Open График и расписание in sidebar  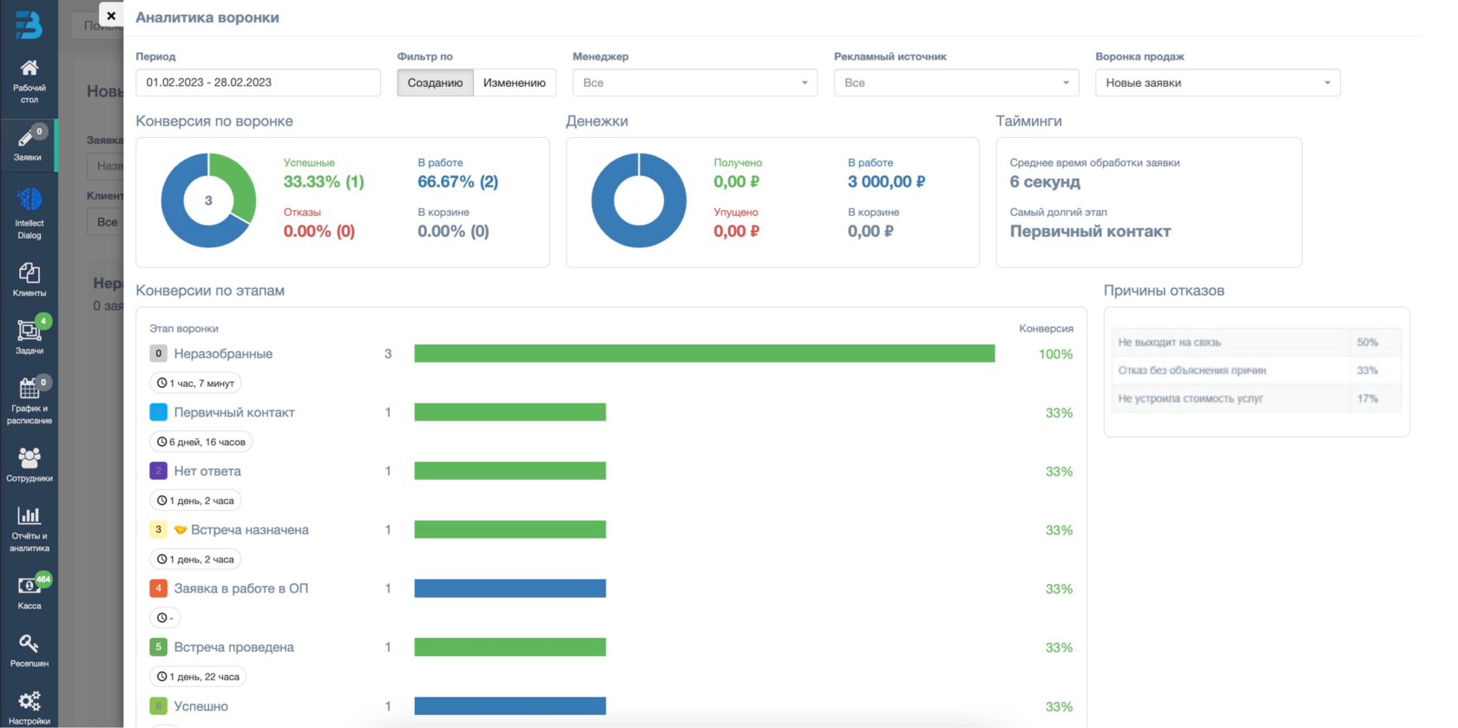[29, 401]
